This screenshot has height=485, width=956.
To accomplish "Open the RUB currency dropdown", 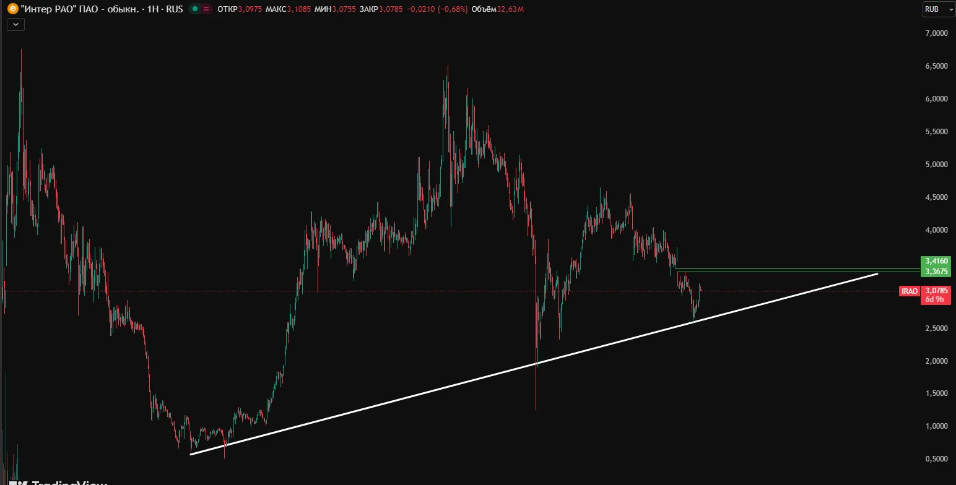I will click(x=939, y=9).
